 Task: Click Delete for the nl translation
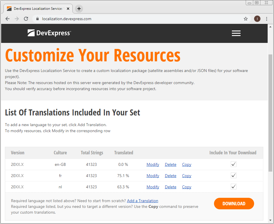pyautogui.click(x=170, y=187)
